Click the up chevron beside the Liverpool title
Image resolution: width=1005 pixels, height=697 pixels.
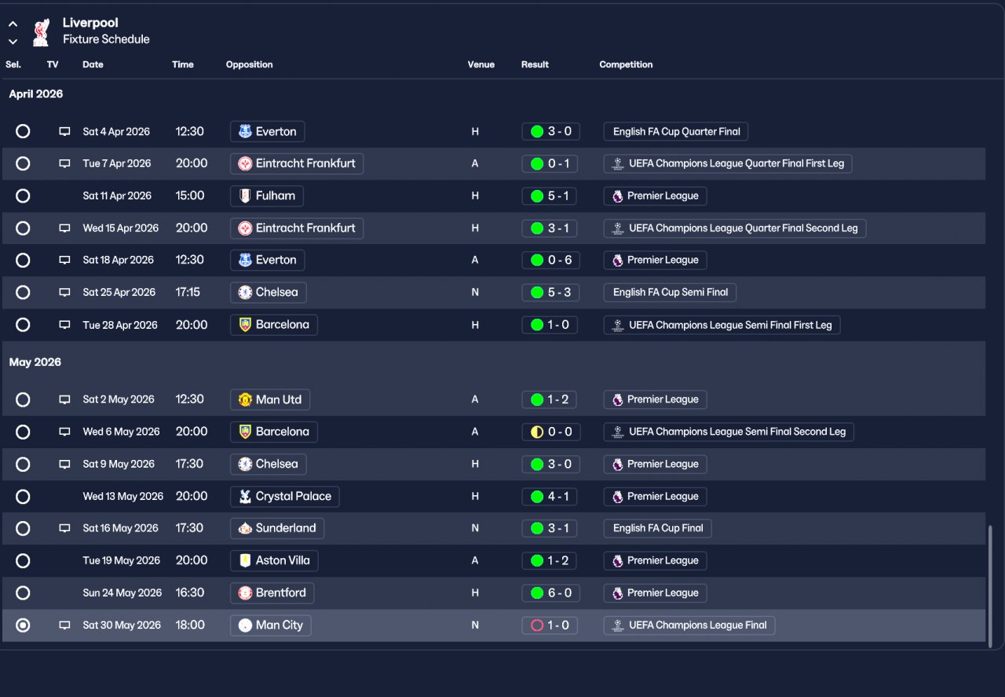pos(13,24)
